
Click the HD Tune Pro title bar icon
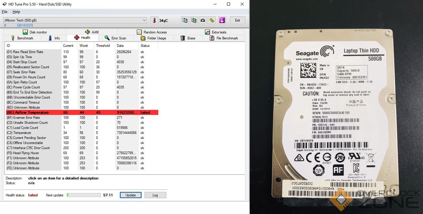pyautogui.click(x=5, y=4)
